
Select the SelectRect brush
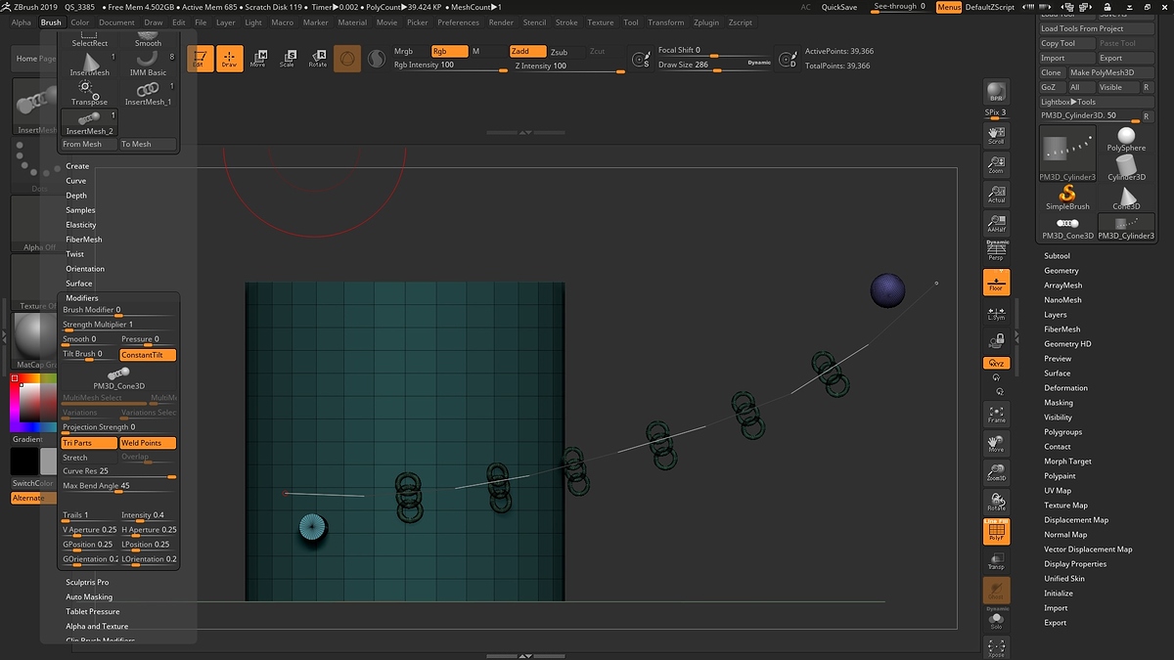89,40
